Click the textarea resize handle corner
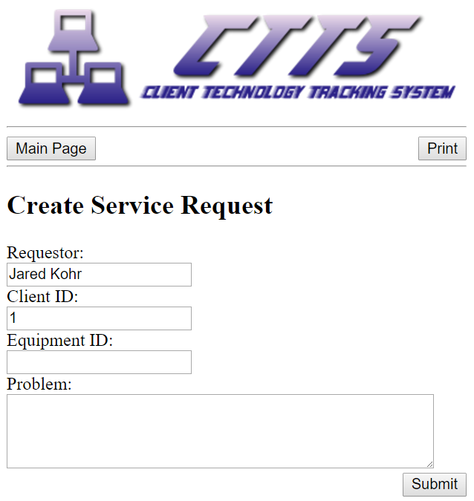Screen dimensions: 474x501 coord(430,465)
